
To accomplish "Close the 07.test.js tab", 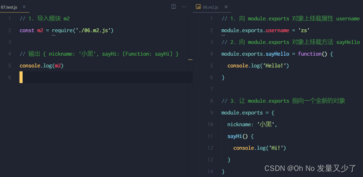I will tap(24, 7).
